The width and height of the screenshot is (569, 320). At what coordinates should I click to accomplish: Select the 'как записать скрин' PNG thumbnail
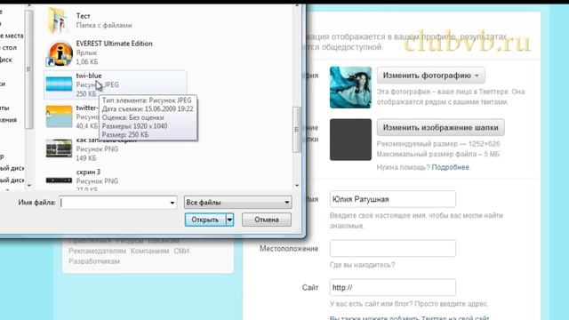coord(59,148)
